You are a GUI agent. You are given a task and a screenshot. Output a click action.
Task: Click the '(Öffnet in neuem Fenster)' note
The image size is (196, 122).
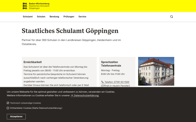[115, 86]
